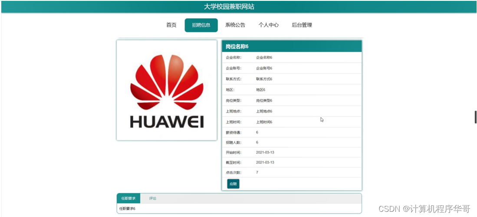Click the 大学校园兼职网站 site title

point(229,7)
